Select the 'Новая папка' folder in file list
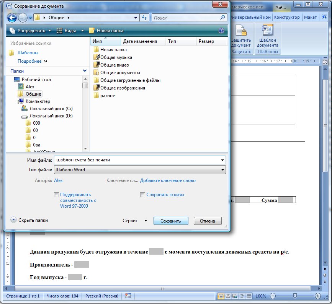Image resolution: width=332 pixels, height=304 pixels. coord(110,49)
